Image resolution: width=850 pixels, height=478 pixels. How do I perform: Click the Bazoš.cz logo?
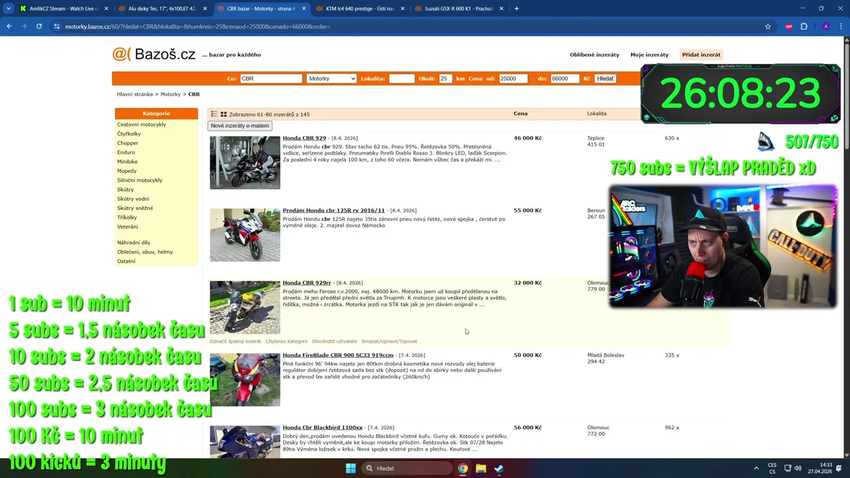pyautogui.click(x=154, y=54)
